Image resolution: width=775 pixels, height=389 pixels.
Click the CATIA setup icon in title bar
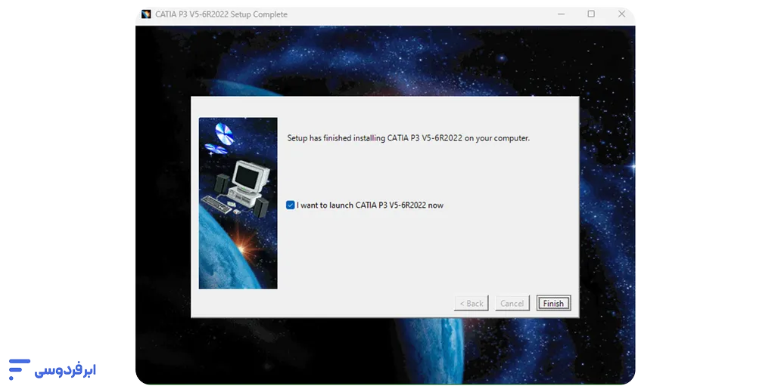tap(146, 14)
